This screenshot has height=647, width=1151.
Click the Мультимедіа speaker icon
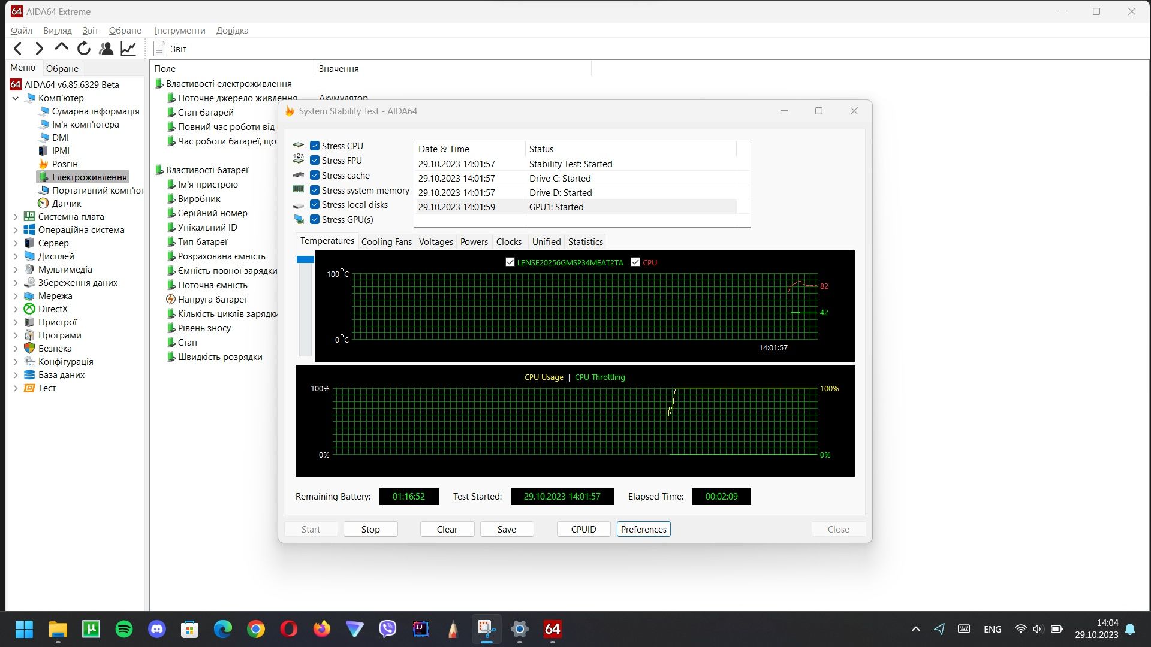[29, 270]
